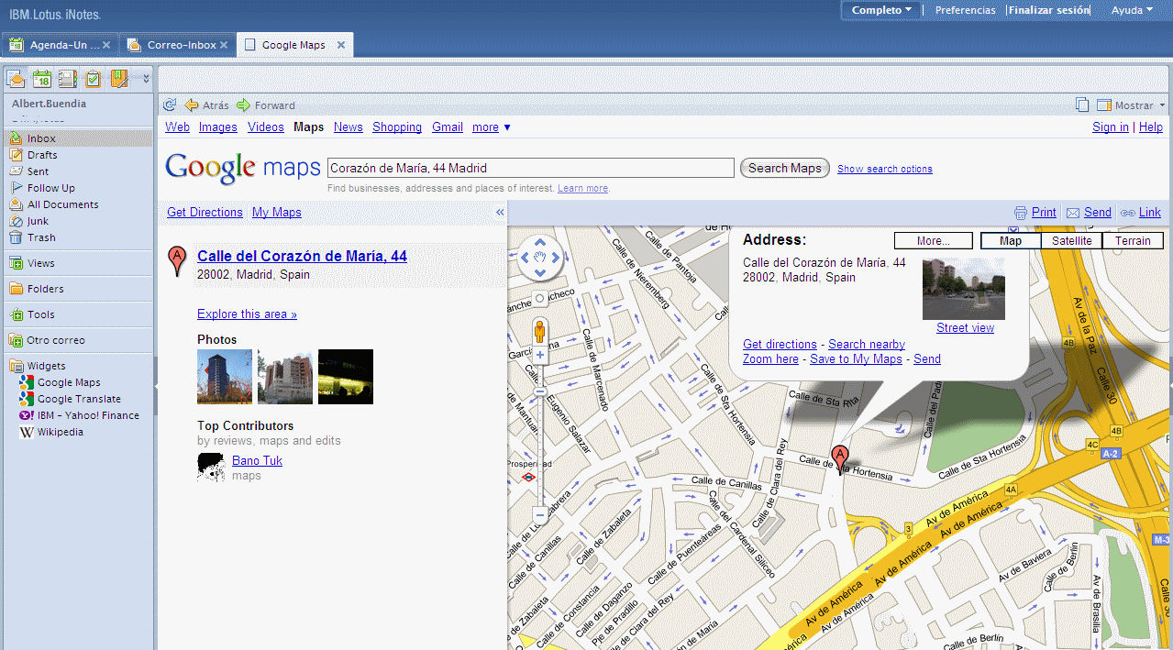Image resolution: width=1173 pixels, height=650 pixels.
Task: Open the Google Maps widget
Action: [69, 382]
